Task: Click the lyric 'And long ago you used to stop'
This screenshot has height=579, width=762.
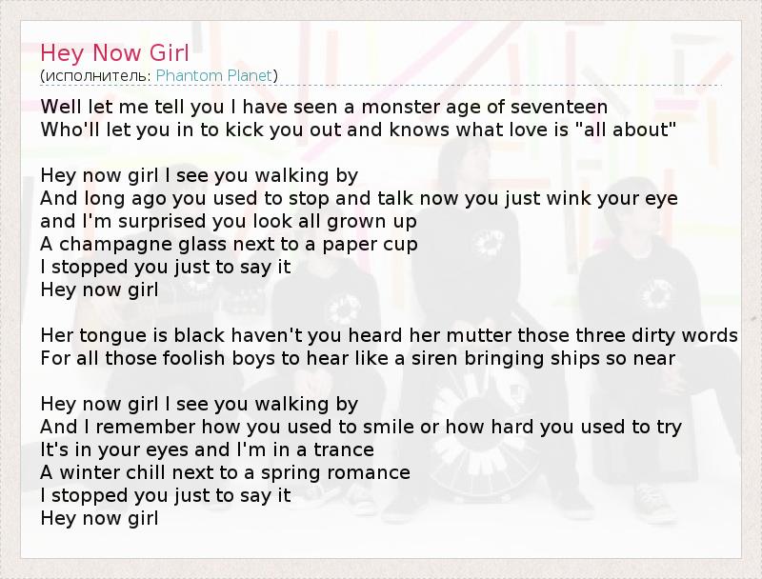Action: tap(359, 198)
